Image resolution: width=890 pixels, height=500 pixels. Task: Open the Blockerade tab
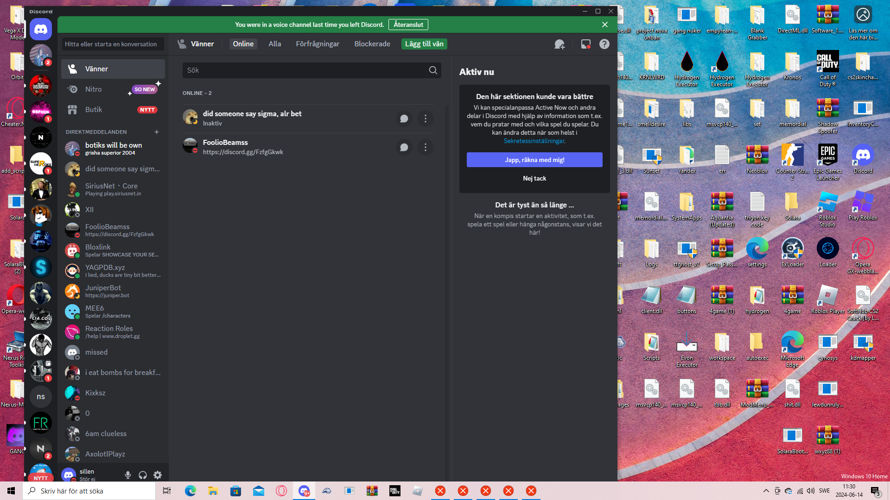(372, 44)
